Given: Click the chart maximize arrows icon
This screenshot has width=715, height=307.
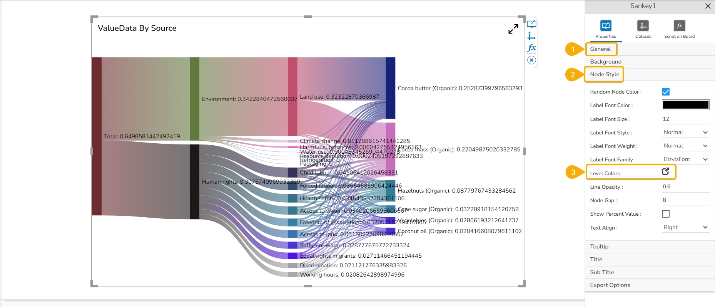Looking at the screenshot, I should (x=513, y=29).
